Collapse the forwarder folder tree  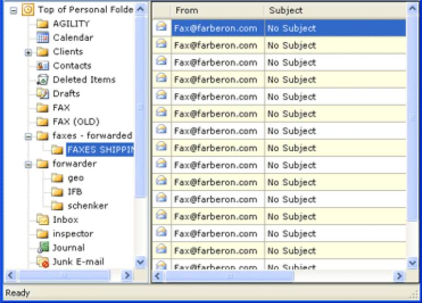tap(29, 164)
